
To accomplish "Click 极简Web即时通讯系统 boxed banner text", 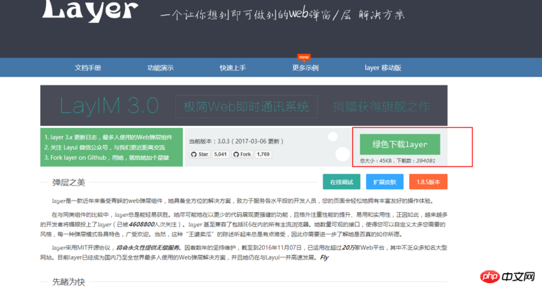I will (247, 107).
